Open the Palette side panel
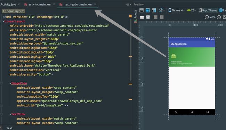 coord(136,14)
